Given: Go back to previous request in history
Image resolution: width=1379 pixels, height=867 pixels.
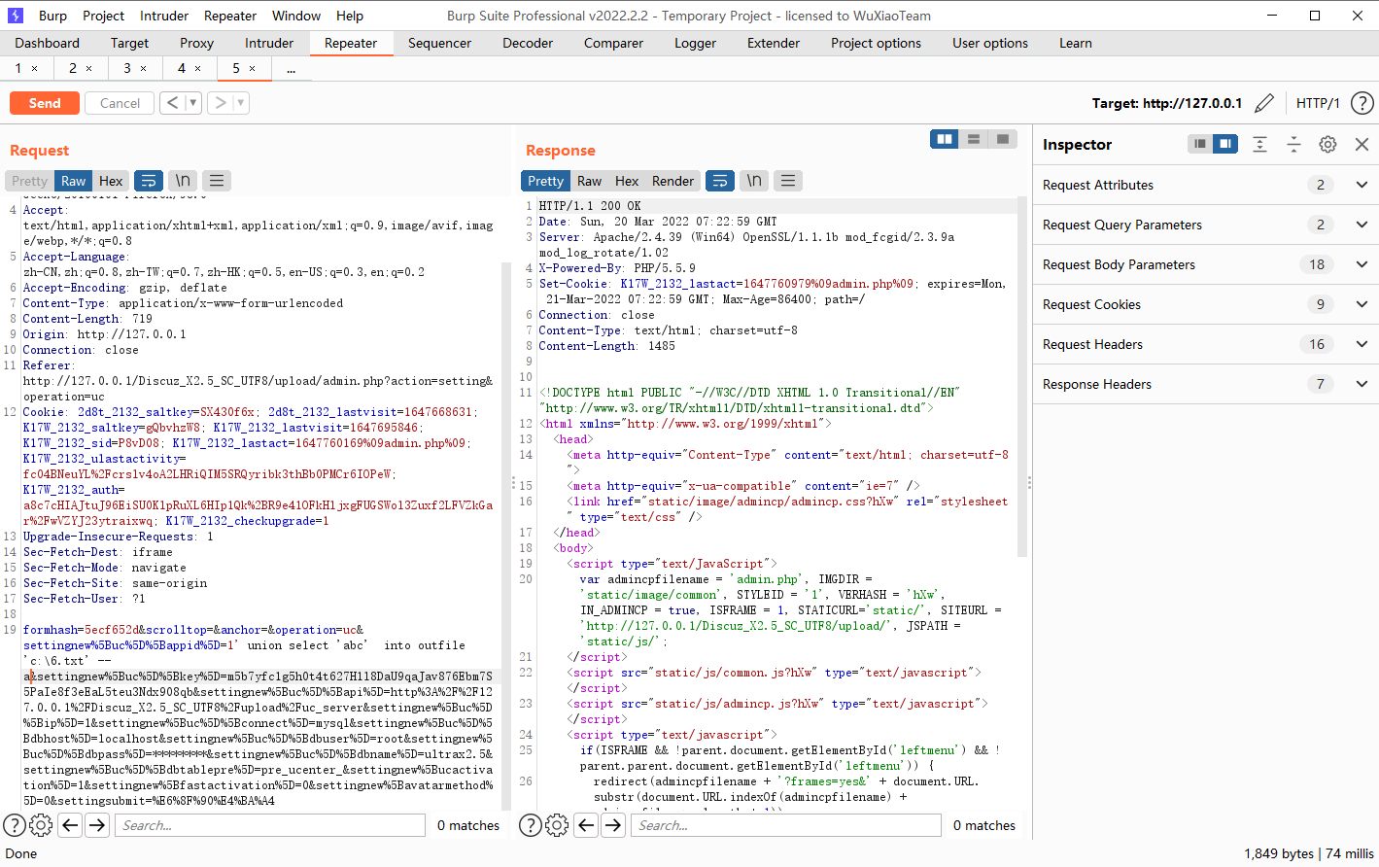Looking at the screenshot, I should click(172, 102).
